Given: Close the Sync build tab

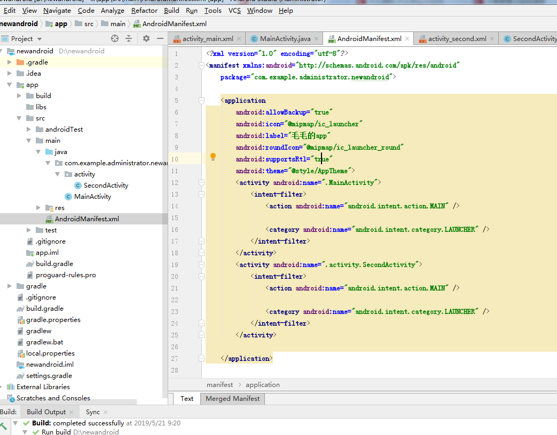Looking at the screenshot, I should point(105,412).
